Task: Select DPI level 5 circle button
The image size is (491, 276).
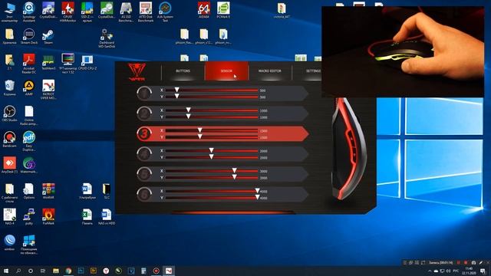Action: click(144, 174)
